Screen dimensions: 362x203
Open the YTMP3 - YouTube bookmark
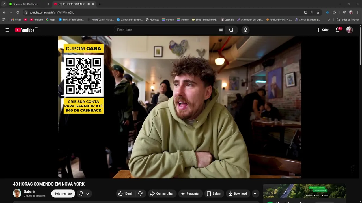71,20
